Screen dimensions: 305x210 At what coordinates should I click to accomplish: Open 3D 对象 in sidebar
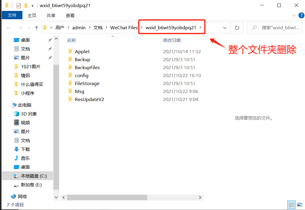pyautogui.click(x=29, y=114)
